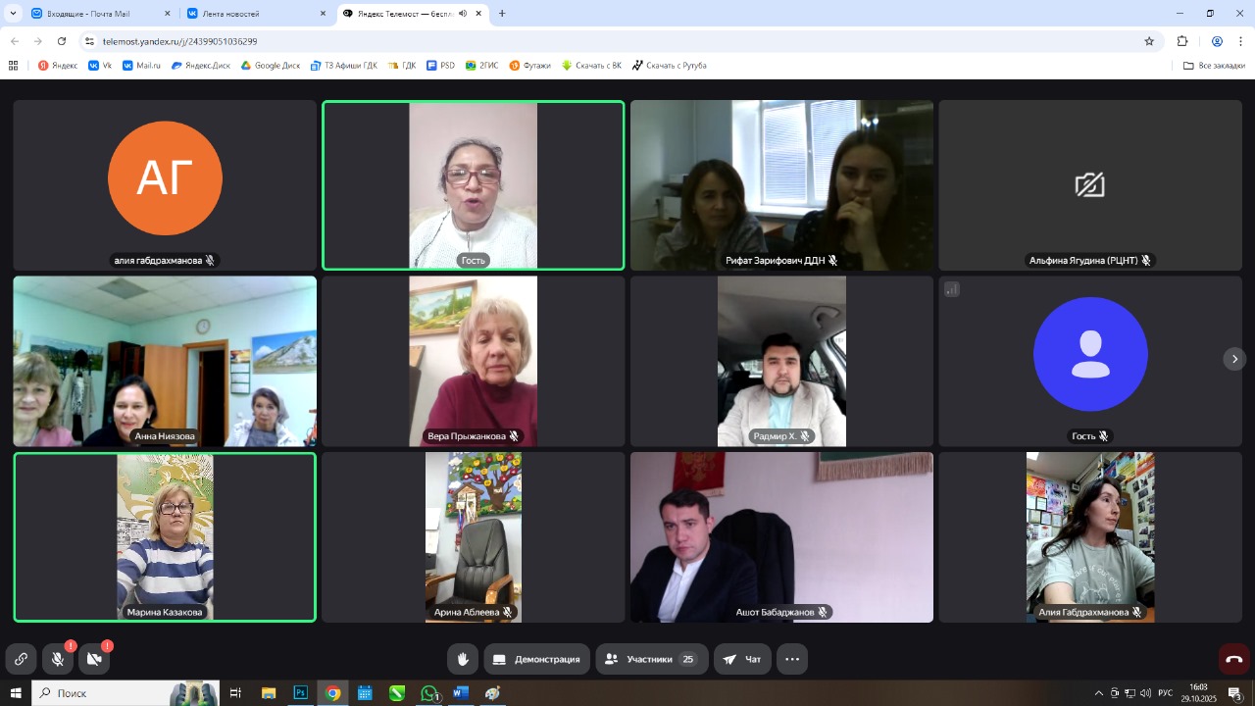Image resolution: width=1255 pixels, height=706 pixels.
Task: Unmute the microphone in Telemost
Action: tap(58, 660)
